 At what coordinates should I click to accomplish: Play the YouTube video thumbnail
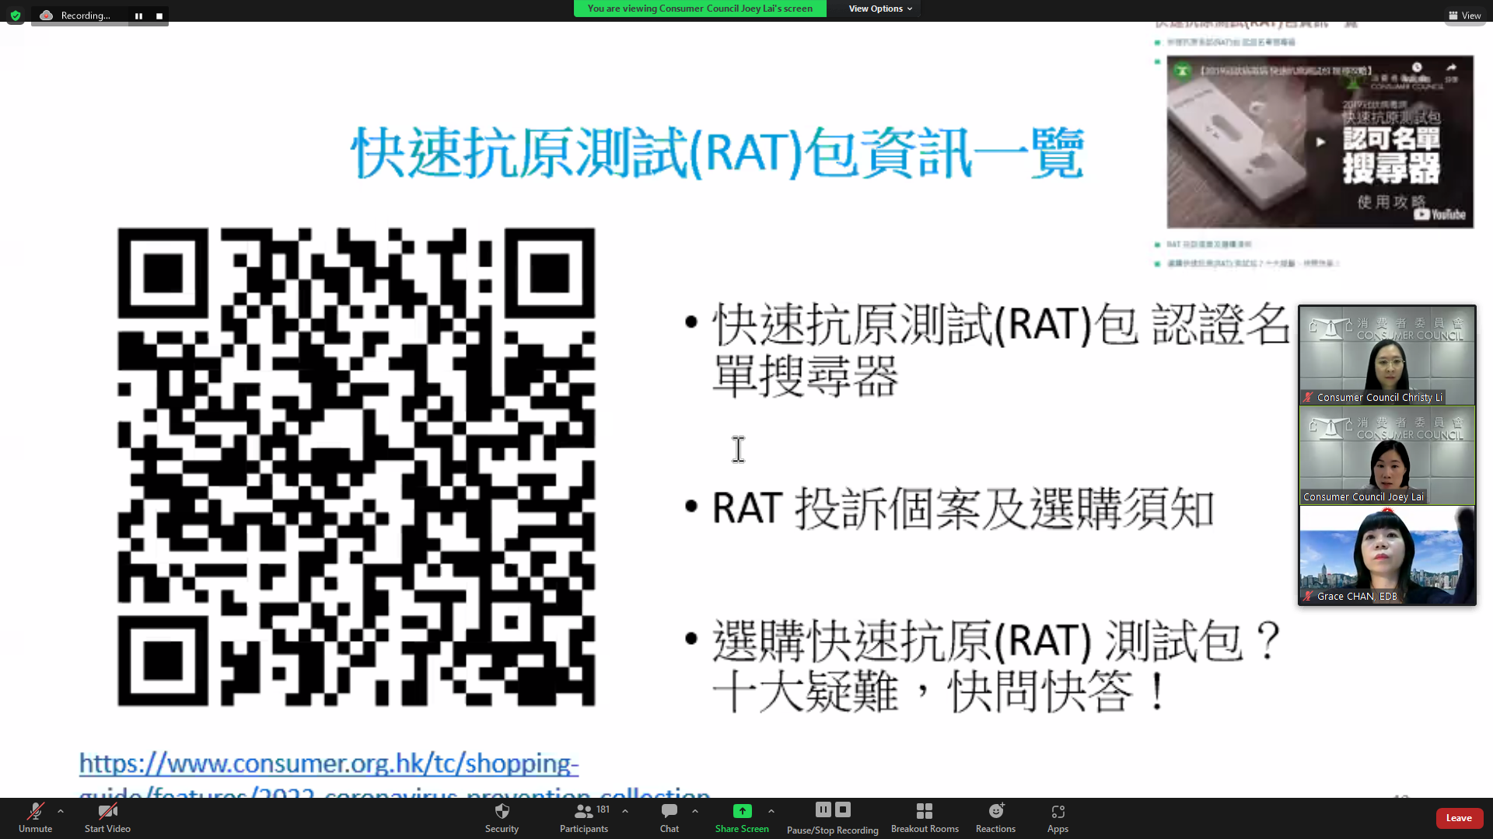[x=1320, y=141]
